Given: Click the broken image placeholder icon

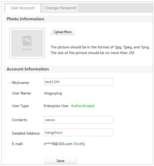Looking at the screenshot, I should click(27, 41).
